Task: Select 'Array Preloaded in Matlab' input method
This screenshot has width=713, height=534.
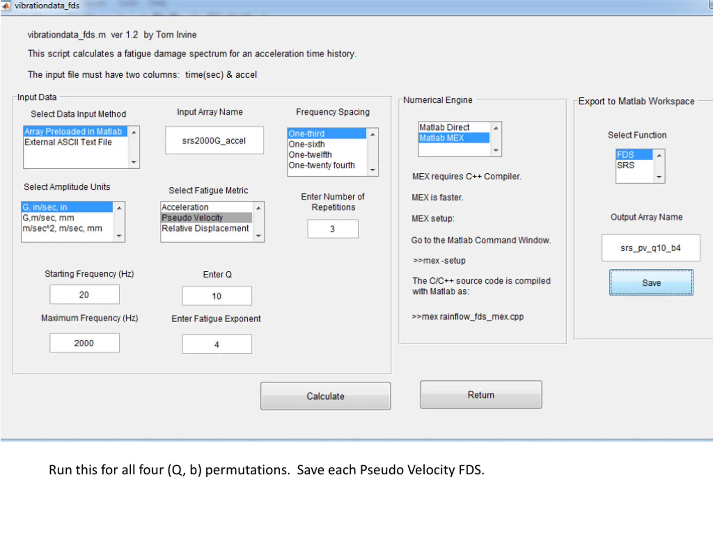Action: point(75,131)
